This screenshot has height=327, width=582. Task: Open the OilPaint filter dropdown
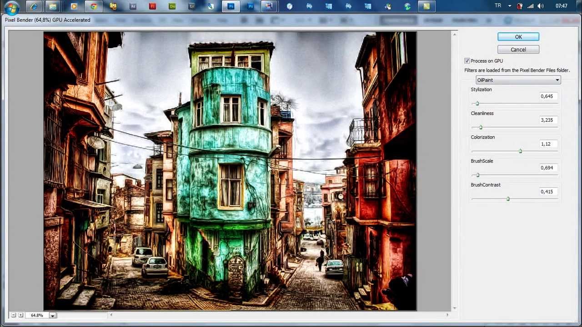coord(518,80)
